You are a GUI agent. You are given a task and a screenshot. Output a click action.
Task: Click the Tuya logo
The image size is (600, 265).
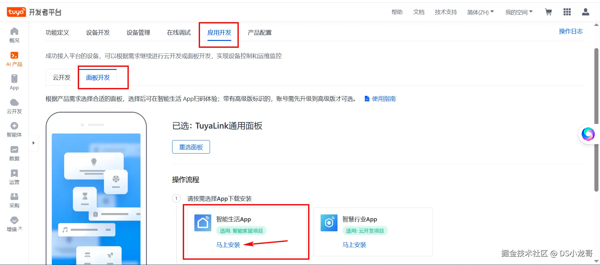pyautogui.click(x=16, y=12)
